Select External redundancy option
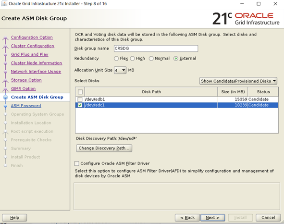The width and height of the screenshot is (284, 224). pyautogui.click(x=176, y=59)
